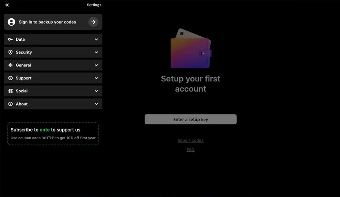Open the Support settings row
The width and height of the screenshot is (340, 197).
53,78
